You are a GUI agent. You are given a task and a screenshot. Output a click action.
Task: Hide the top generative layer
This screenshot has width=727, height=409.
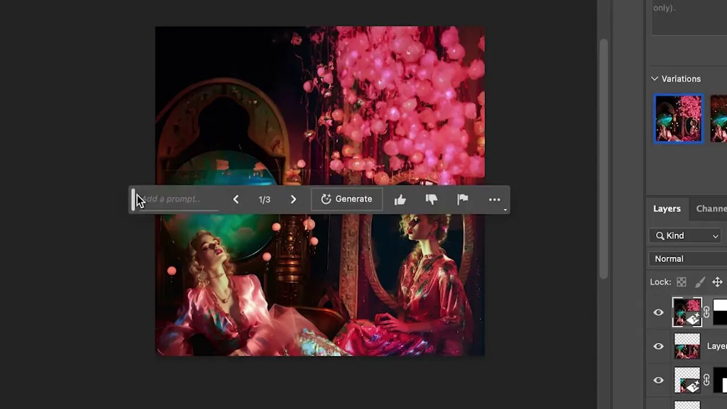(658, 312)
